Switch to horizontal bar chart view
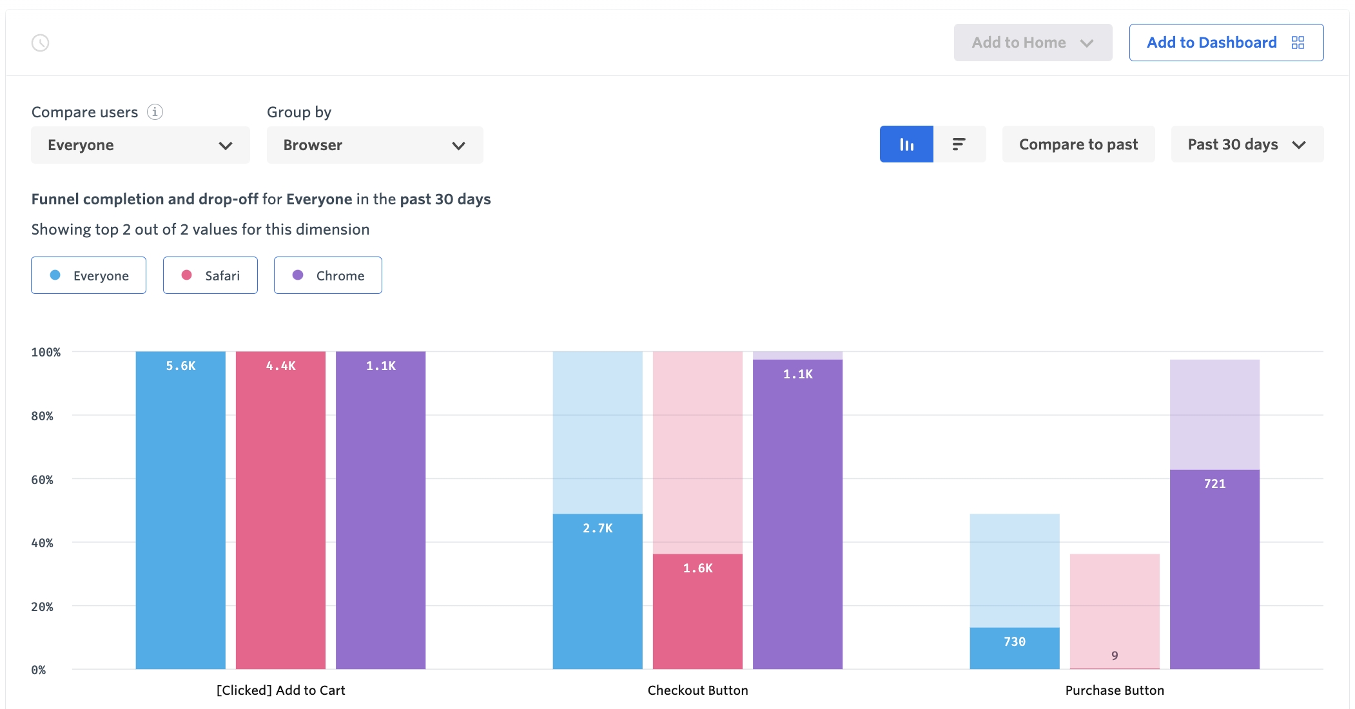Screen dimensions: 1355x709 tap(959, 144)
